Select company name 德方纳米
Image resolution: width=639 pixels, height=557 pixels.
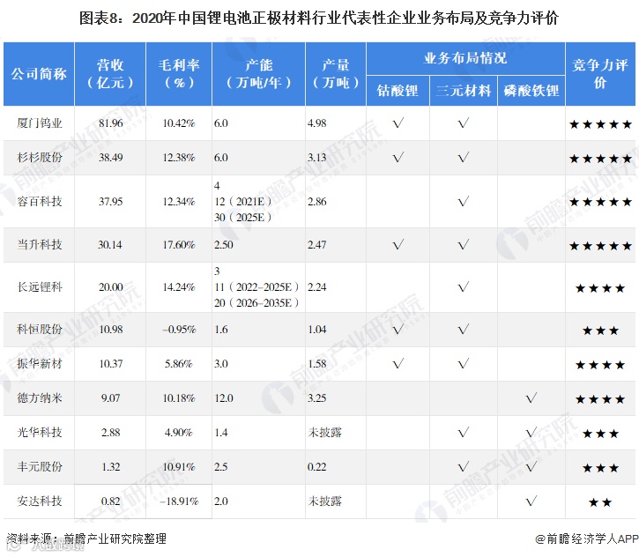(39, 397)
